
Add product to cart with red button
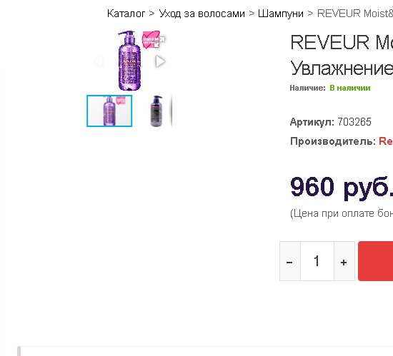[x=375, y=261]
